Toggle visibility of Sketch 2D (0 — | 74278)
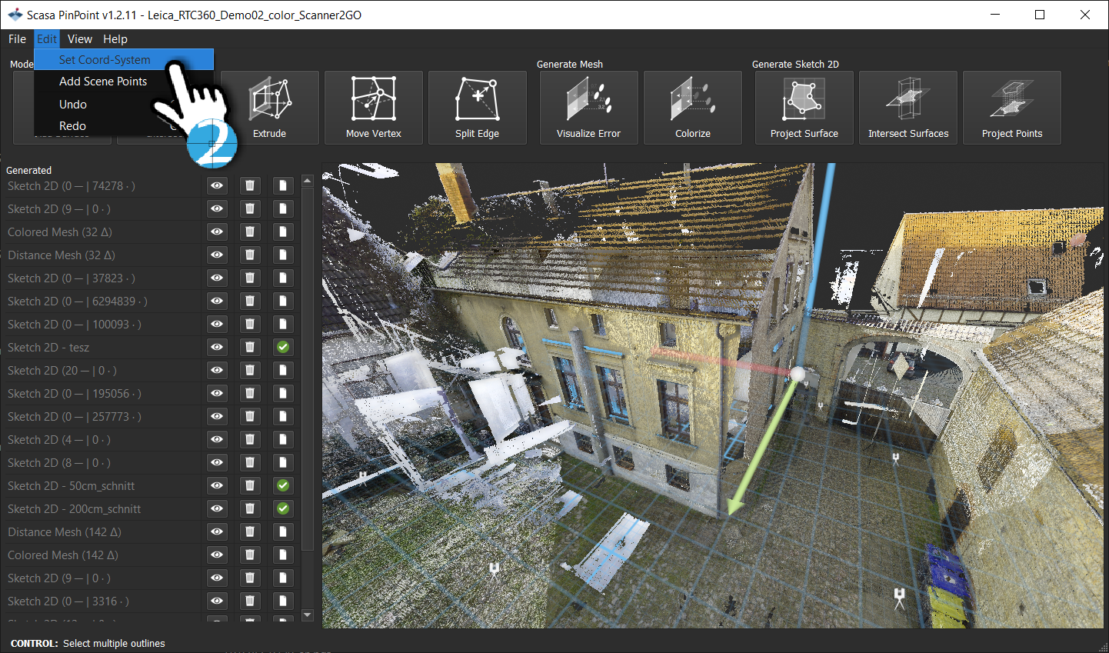The image size is (1109, 653). tap(217, 185)
